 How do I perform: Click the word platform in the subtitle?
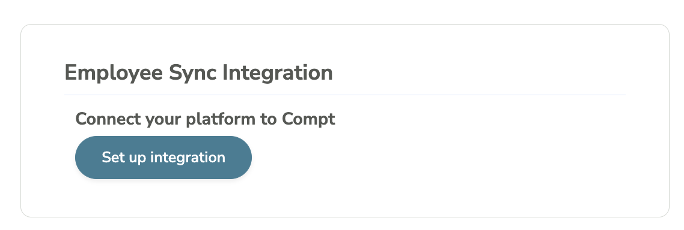coord(221,119)
